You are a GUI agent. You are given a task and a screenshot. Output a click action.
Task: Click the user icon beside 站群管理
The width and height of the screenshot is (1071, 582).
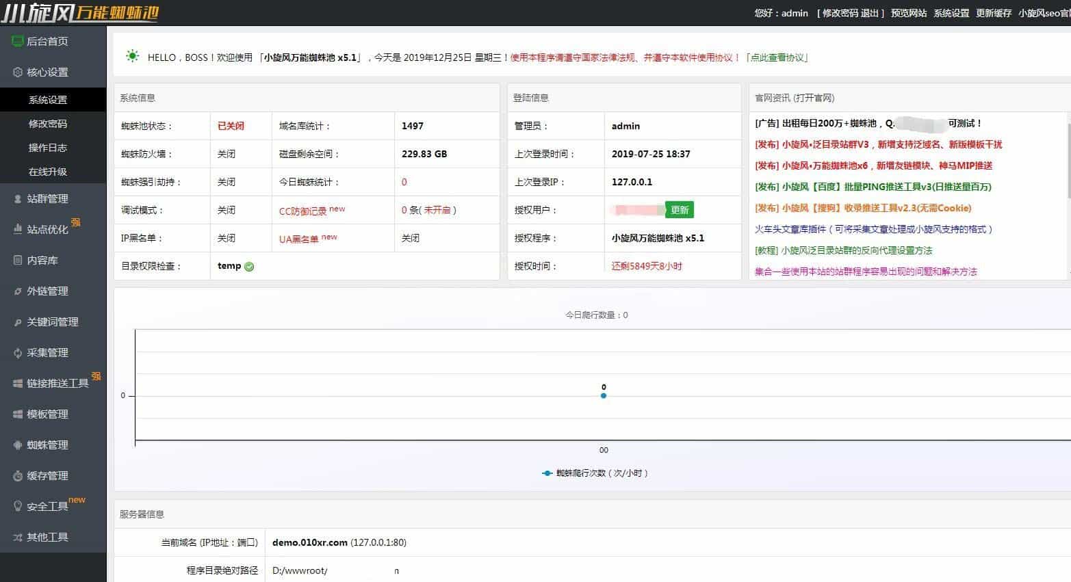tap(18, 199)
